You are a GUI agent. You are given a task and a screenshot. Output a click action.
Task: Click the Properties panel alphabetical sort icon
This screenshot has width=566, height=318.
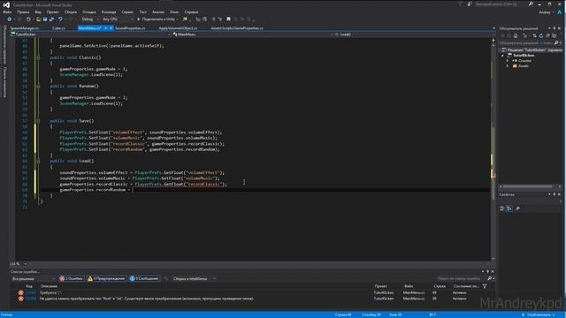click(x=509, y=208)
